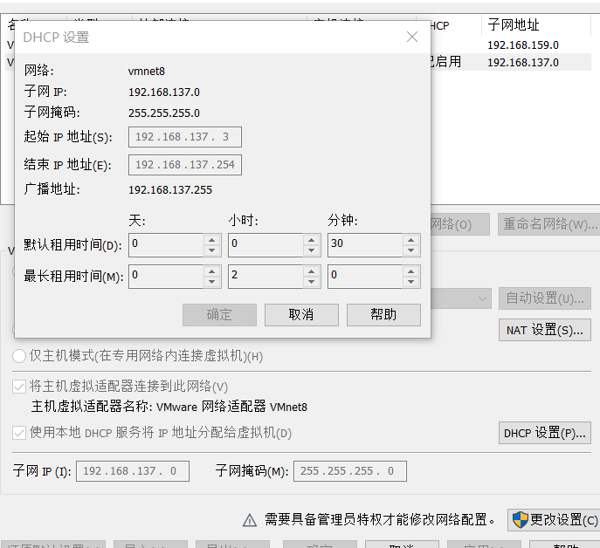Click 起始 IP 地址 input field
600x548 pixels.
point(184,137)
